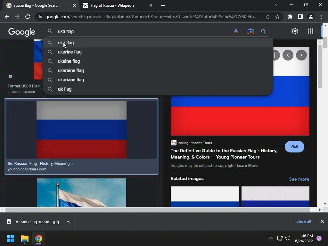Select suggestion "uk flag"
This screenshot has height=246, width=328.
158,89
